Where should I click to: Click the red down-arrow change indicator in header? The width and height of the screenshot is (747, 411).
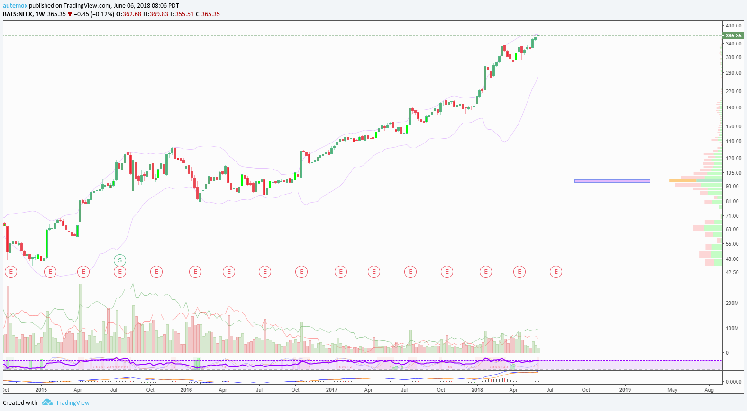pos(70,14)
